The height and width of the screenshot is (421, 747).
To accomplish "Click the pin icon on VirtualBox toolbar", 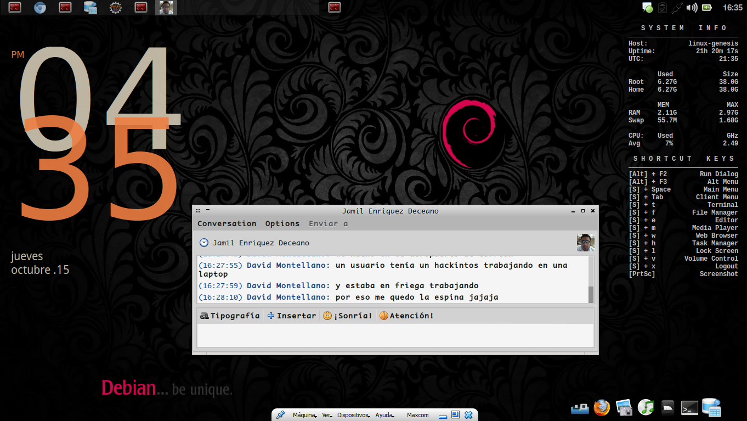I will (x=280, y=415).
